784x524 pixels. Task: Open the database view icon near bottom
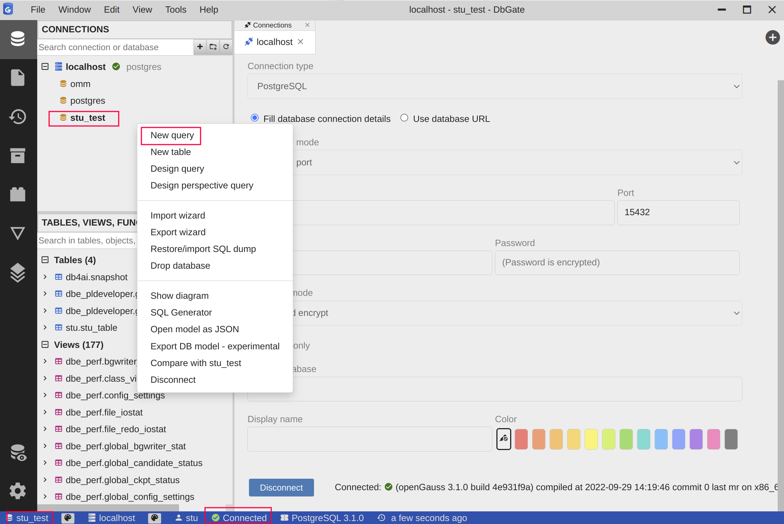(18, 453)
